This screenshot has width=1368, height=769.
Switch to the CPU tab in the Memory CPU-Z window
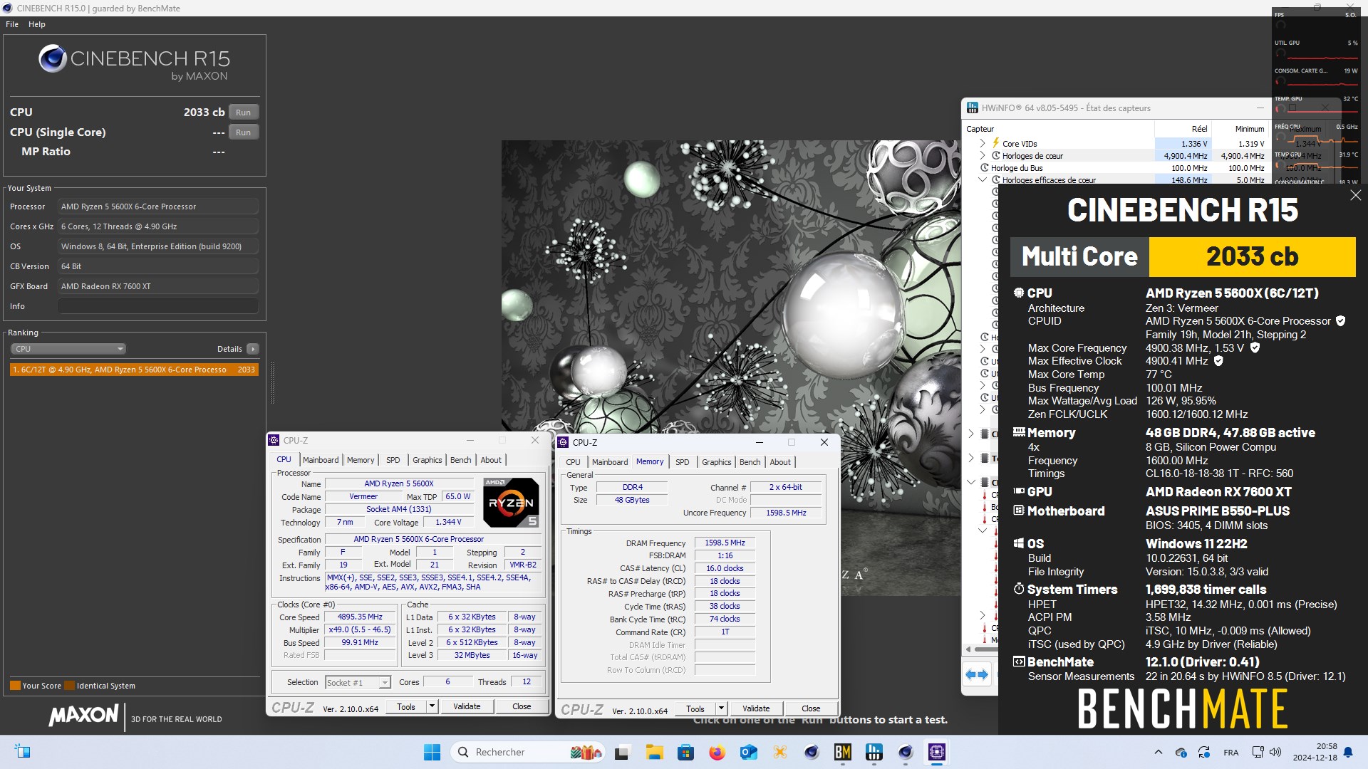[574, 462]
